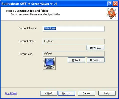The width and height of the screenshot is (119, 99).
Task: Click the title bar help question-mark button
Action: pyautogui.click(x=110, y=4)
